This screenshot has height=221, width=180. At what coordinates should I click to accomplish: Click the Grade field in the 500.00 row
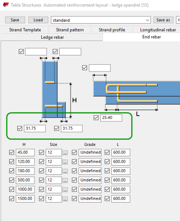[90, 180]
